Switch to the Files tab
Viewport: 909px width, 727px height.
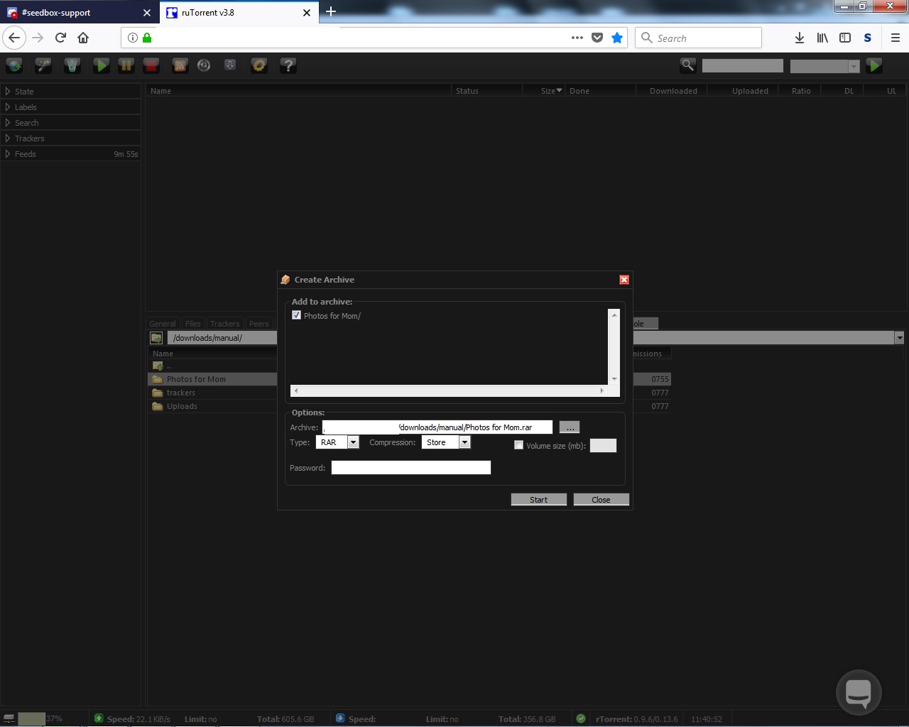tap(192, 324)
